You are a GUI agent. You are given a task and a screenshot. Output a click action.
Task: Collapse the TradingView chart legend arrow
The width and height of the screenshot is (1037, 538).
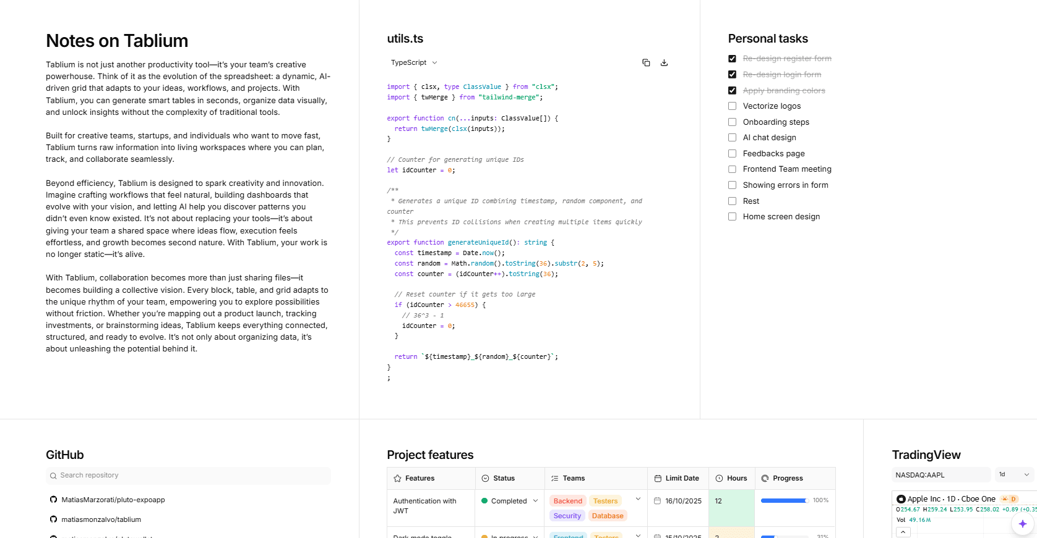pyautogui.click(x=903, y=532)
